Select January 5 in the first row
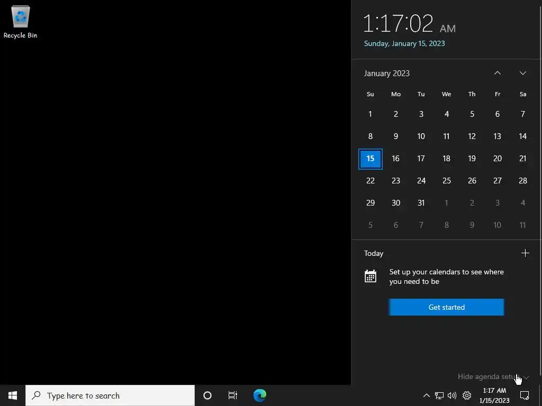The width and height of the screenshot is (542, 406). pos(472,114)
